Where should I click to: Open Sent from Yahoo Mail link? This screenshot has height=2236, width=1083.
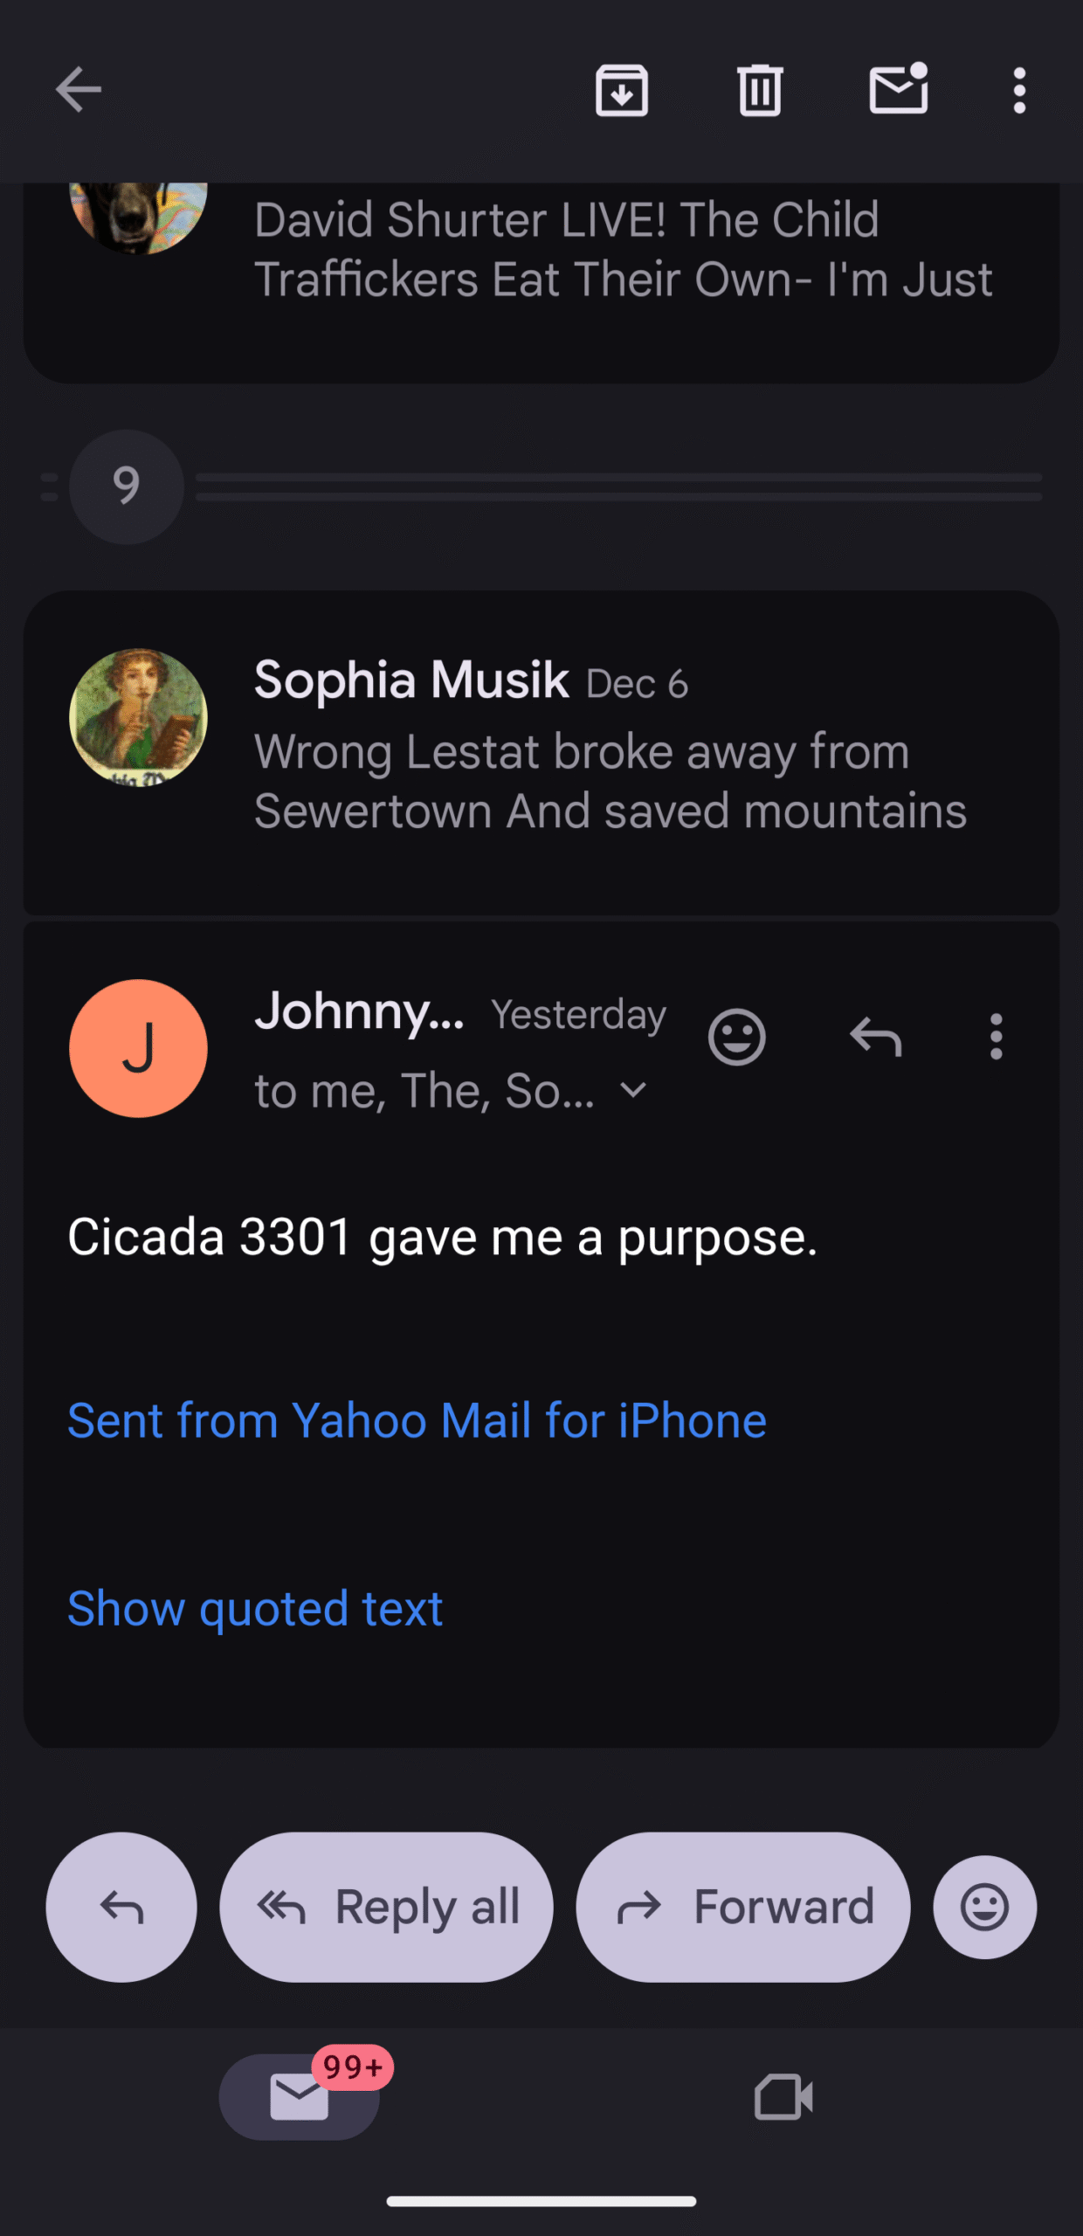tap(417, 1420)
